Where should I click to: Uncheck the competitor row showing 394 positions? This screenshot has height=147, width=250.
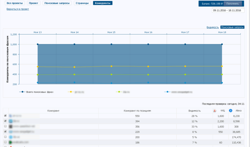(x=5, y=121)
